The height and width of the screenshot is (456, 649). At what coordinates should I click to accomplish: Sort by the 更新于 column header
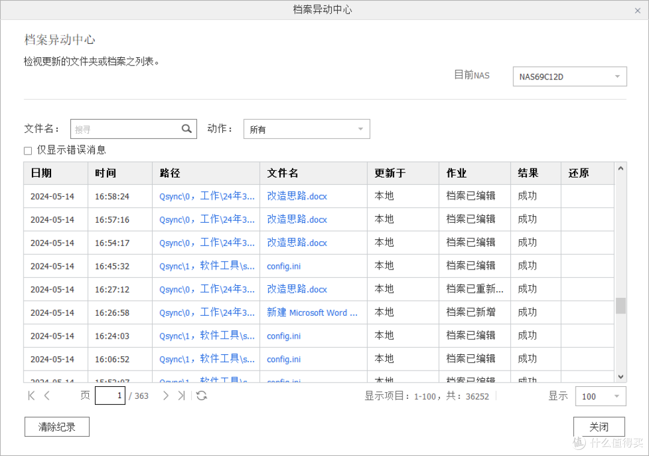tap(403, 173)
